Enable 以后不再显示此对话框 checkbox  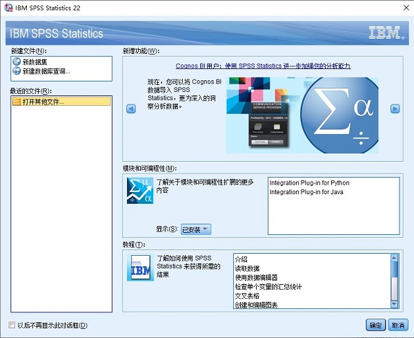pyautogui.click(x=12, y=325)
